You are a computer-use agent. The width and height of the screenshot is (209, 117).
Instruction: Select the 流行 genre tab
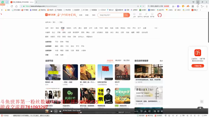pos(52,28)
